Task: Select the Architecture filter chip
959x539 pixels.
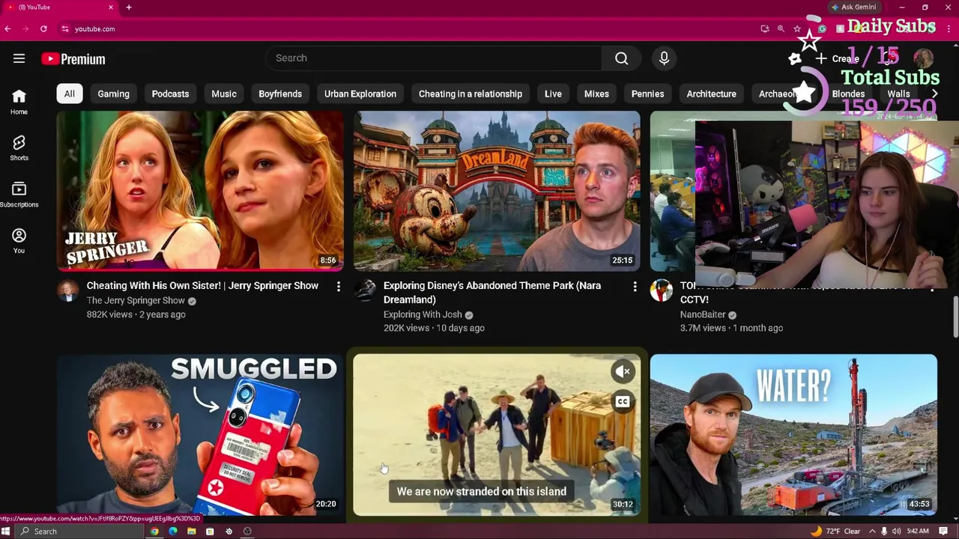Action: (711, 94)
